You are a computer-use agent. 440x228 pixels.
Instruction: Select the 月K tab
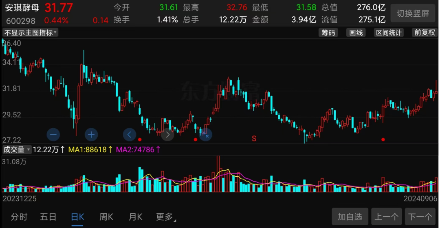click(136, 217)
